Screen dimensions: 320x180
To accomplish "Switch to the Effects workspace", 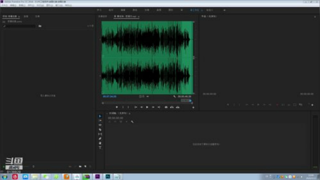I will pyautogui.click(x=147, y=10).
